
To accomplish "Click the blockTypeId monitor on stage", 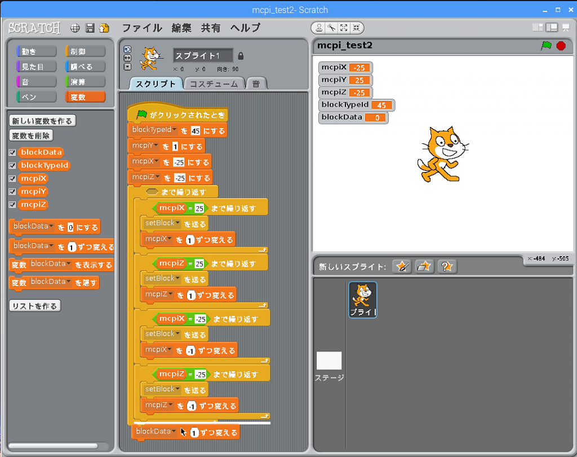I will (357, 105).
